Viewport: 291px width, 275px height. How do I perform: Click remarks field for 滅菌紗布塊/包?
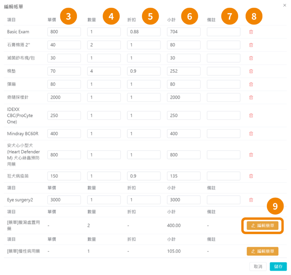click(224, 58)
